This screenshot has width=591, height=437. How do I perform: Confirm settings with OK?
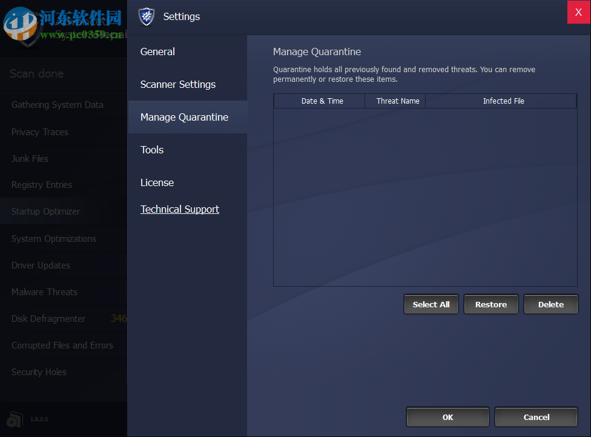click(x=447, y=417)
